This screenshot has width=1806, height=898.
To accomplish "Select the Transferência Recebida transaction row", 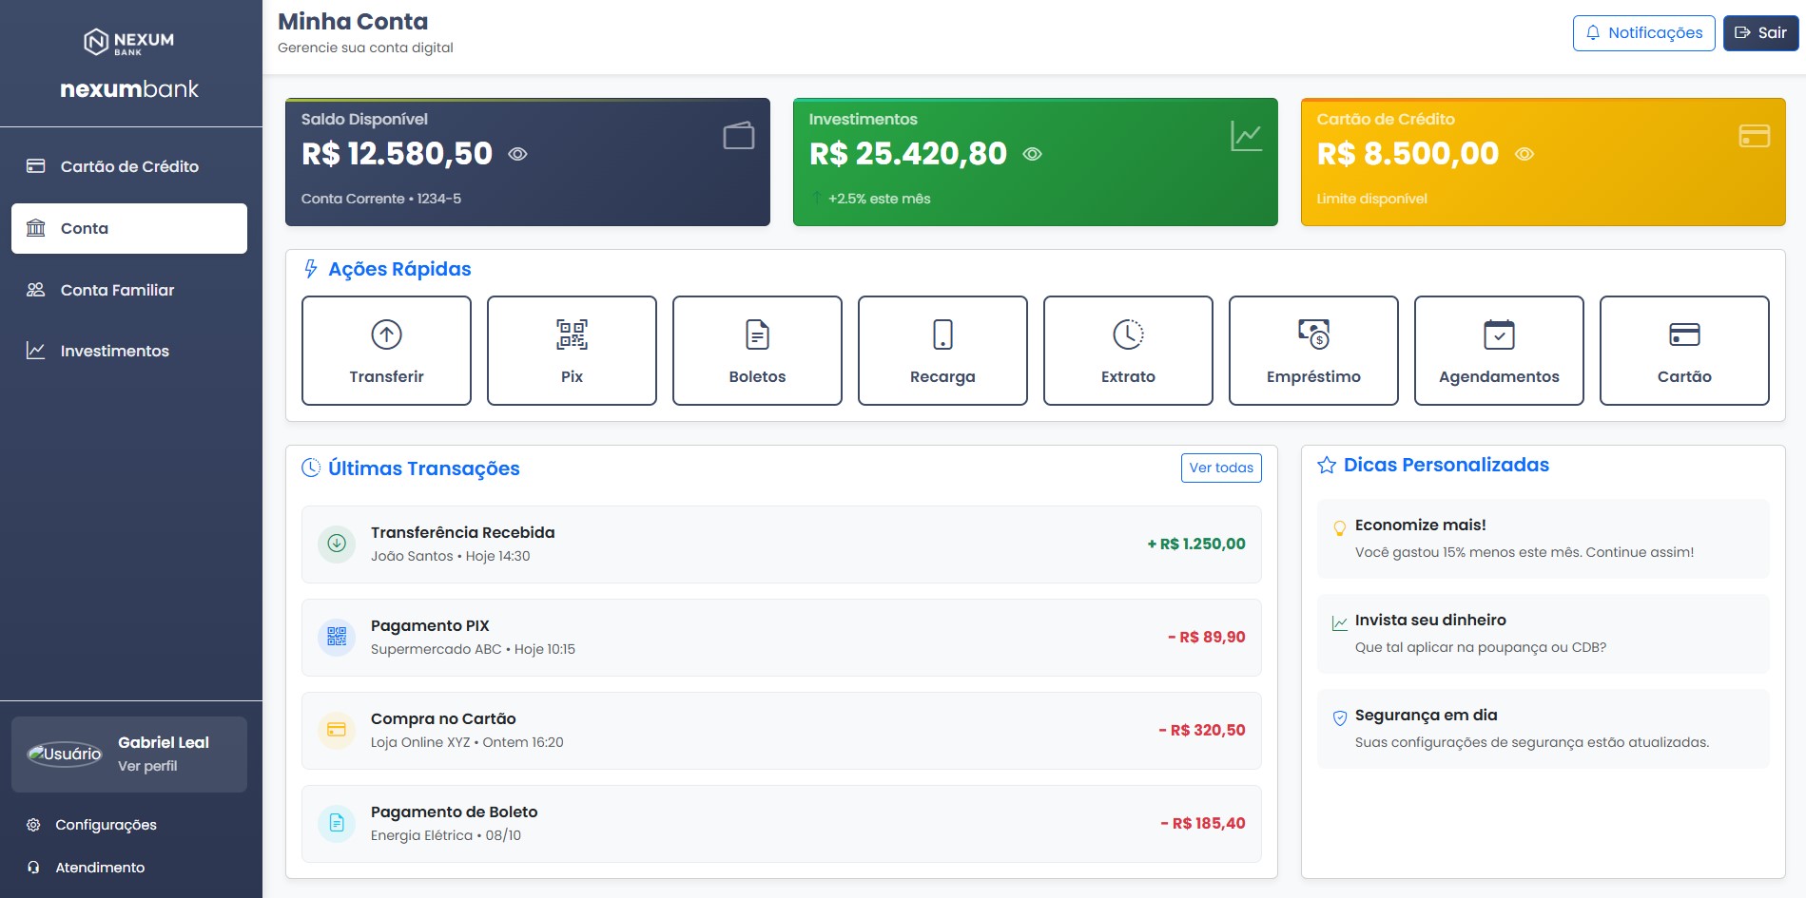I will click(781, 545).
